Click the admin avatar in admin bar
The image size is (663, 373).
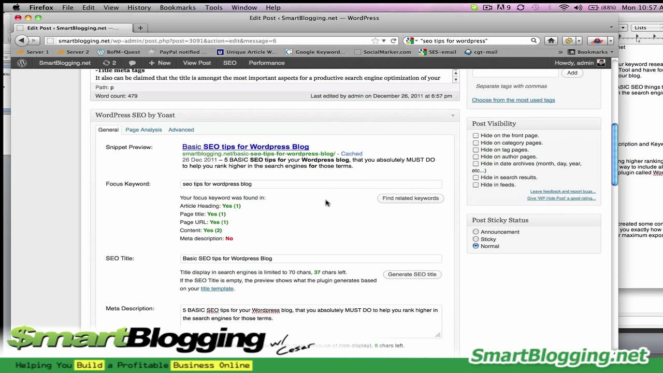601,63
